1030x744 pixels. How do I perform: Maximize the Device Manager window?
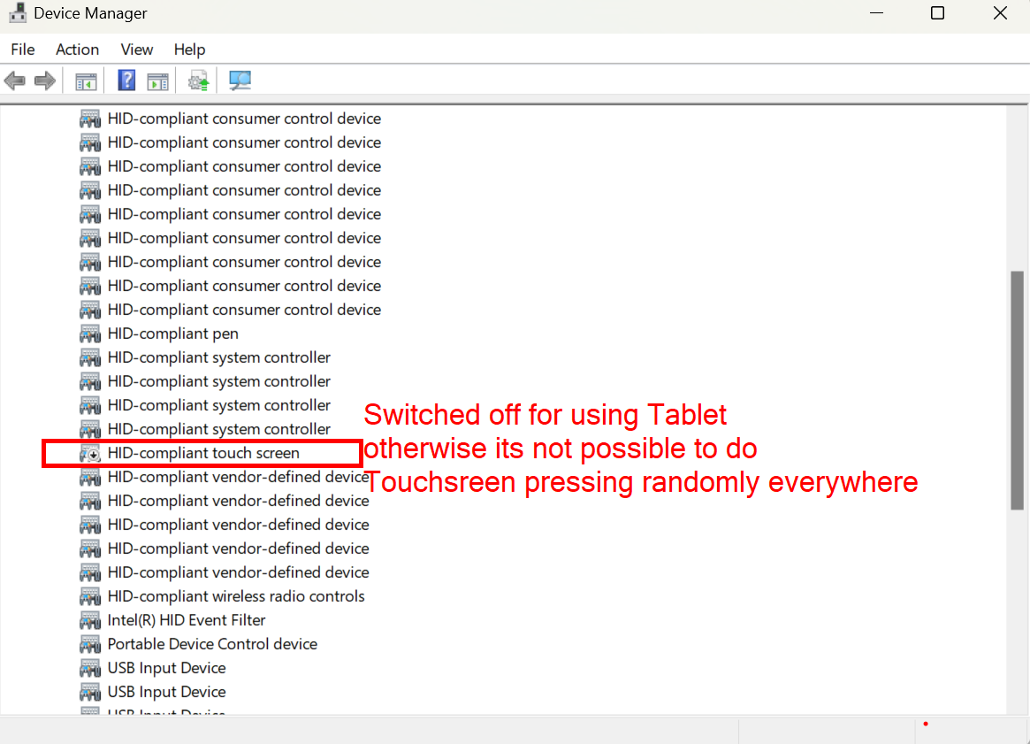(937, 13)
